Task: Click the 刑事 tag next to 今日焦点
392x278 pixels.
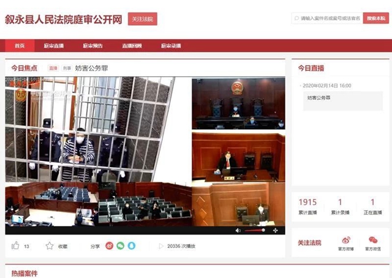Action: pyautogui.click(x=67, y=68)
